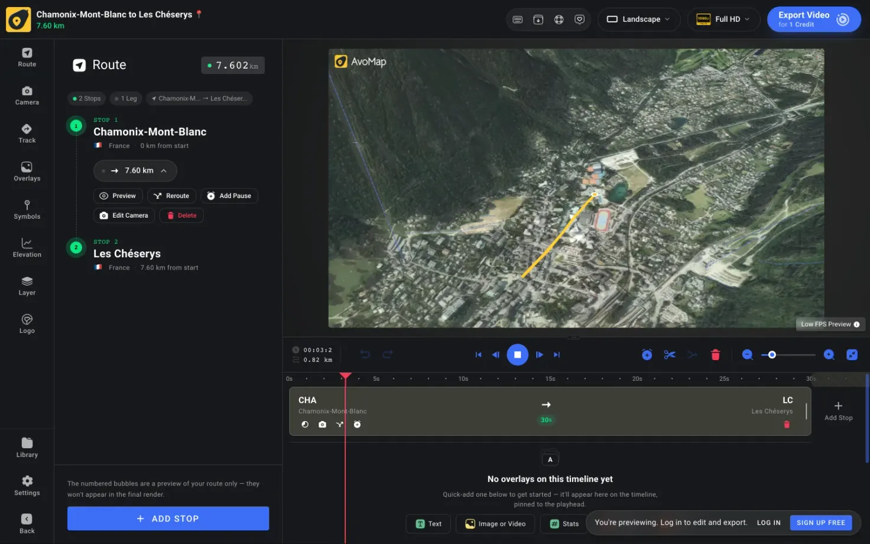Screen dimensions: 870x544
Task: Click the CHA clip add pause icon
Action: point(357,425)
